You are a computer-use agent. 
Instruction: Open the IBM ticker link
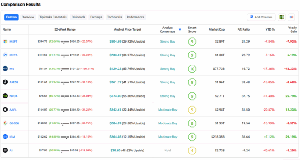click(x=12, y=137)
